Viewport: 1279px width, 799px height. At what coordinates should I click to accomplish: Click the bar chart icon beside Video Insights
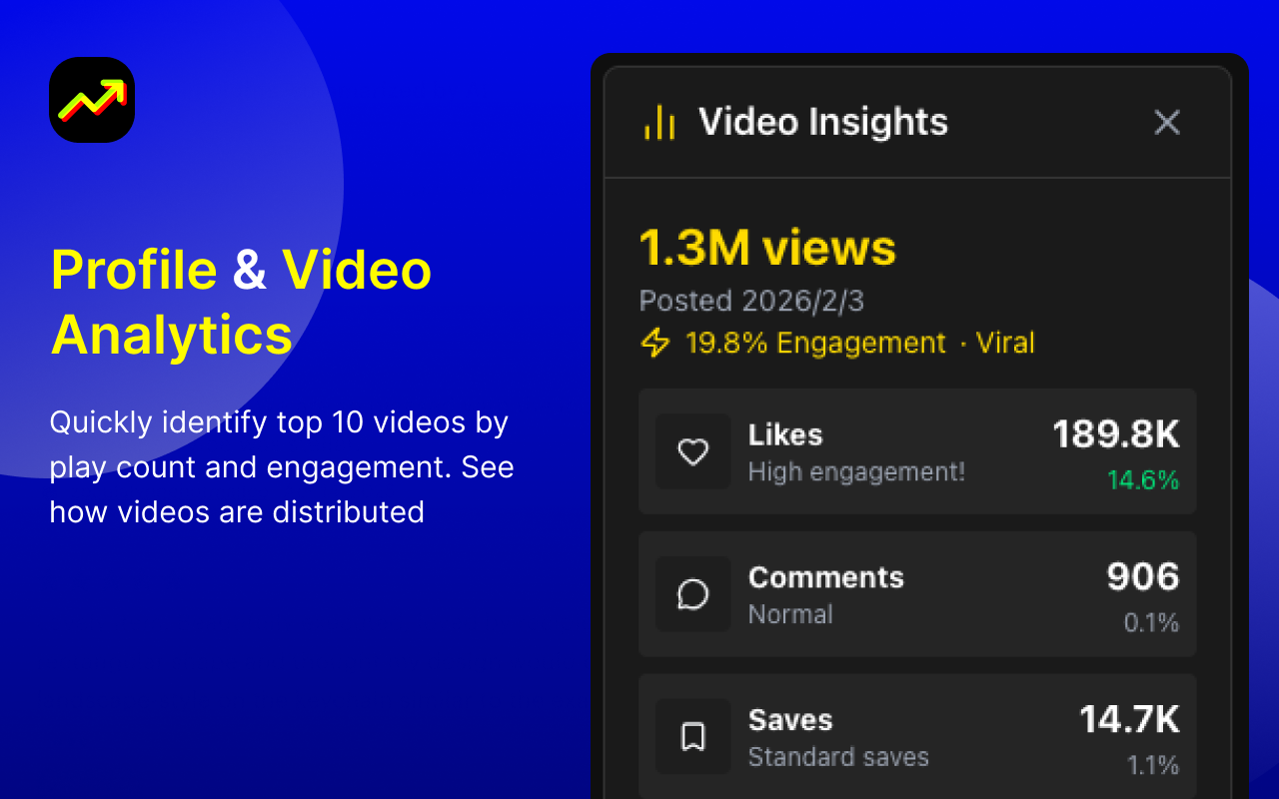click(659, 123)
